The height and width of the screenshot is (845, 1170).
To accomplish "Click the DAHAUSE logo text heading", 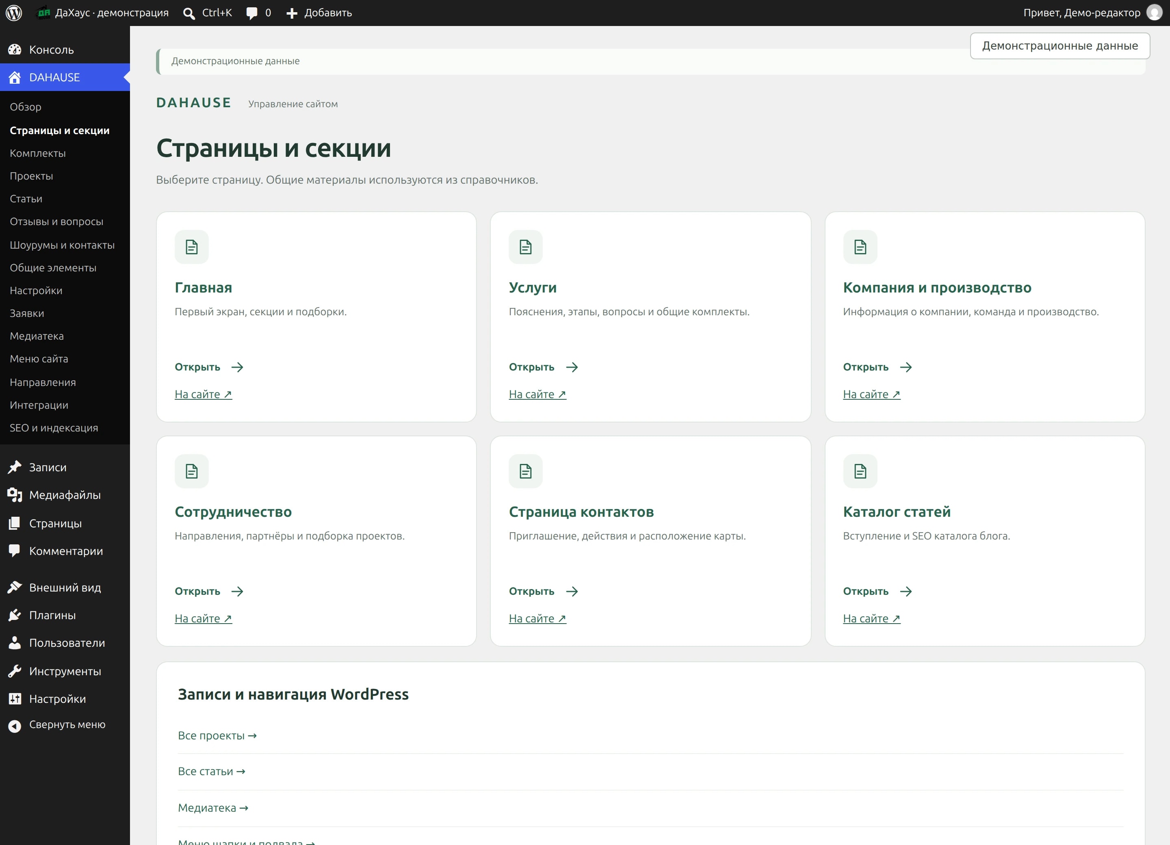I will [x=193, y=103].
